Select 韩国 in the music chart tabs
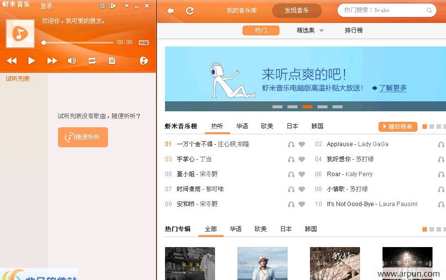The height and width of the screenshot is (280, 446). tap(317, 126)
